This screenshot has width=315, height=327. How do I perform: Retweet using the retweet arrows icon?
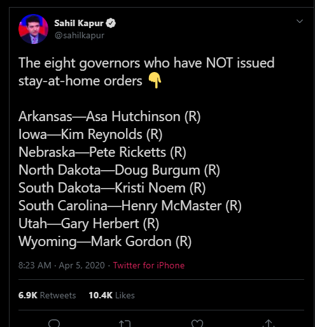pyautogui.click(x=125, y=323)
